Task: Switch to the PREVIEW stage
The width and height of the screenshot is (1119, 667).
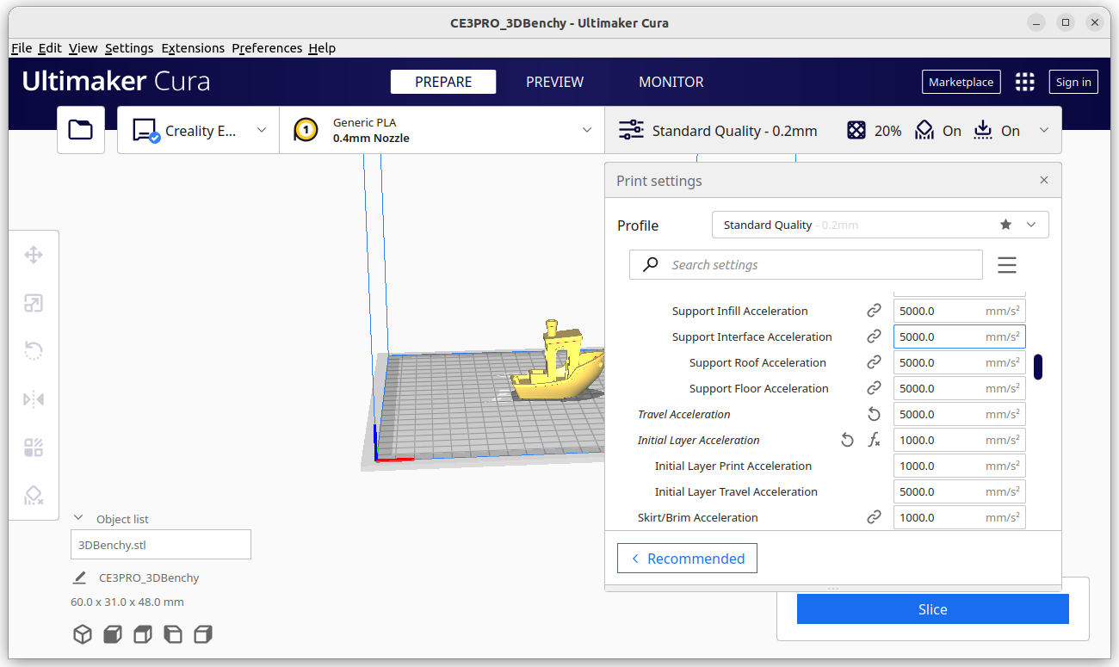Action: [555, 82]
